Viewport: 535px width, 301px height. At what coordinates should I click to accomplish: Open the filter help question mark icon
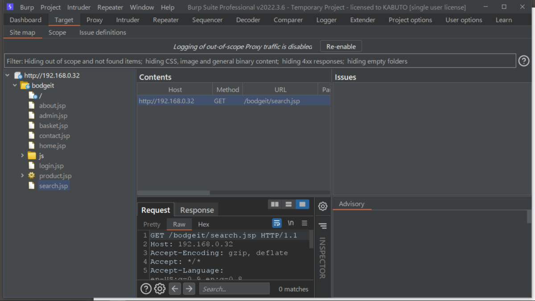[x=524, y=61]
